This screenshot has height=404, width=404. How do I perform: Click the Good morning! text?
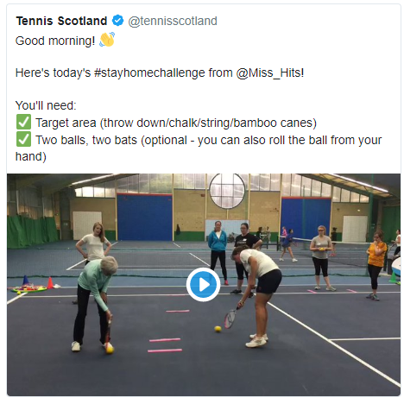pos(55,41)
